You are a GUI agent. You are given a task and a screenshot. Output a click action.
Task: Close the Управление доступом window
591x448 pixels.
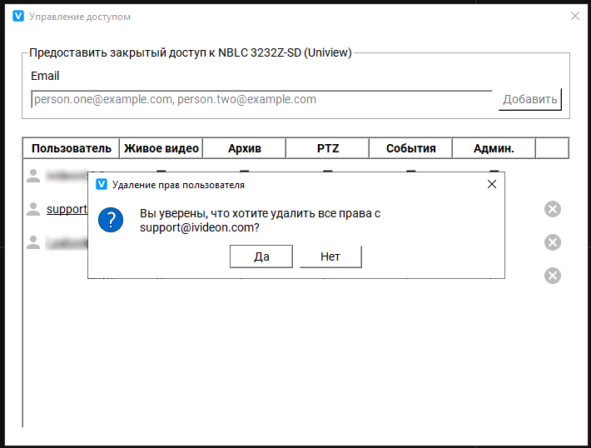[x=575, y=16]
